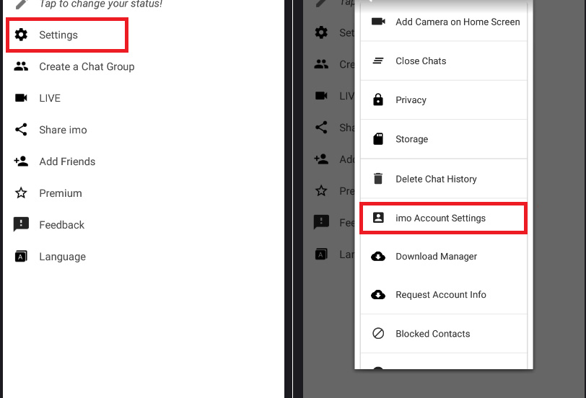Click the add person icon beside Add Friends
The width and height of the screenshot is (586, 398).
tap(21, 161)
